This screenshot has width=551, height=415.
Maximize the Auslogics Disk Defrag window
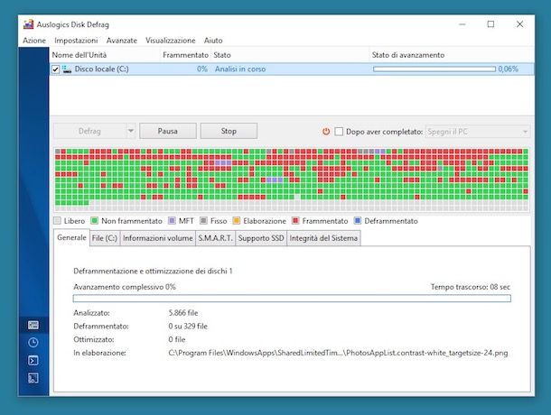tap(490, 24)
